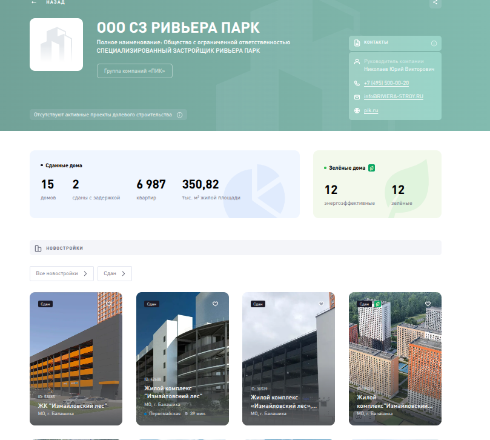
Task: Click the buildings icon next to Новостройки
Action: coord(38,248)
